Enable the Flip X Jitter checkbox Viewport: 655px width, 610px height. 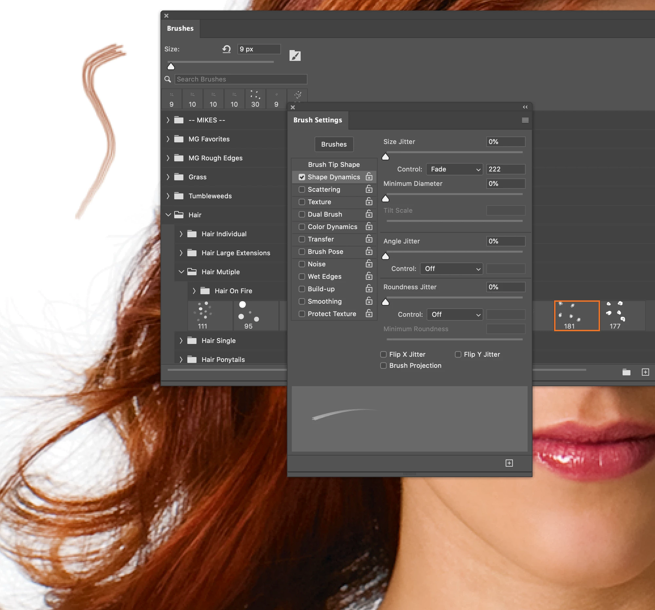click(x=384, y=354)
